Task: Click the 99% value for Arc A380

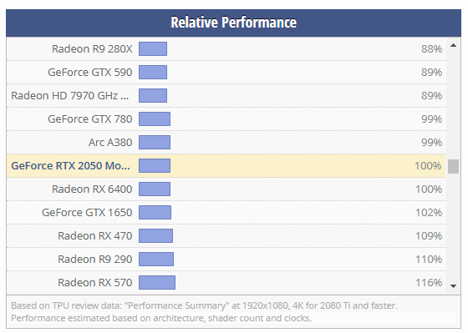Action: [431, 142]
